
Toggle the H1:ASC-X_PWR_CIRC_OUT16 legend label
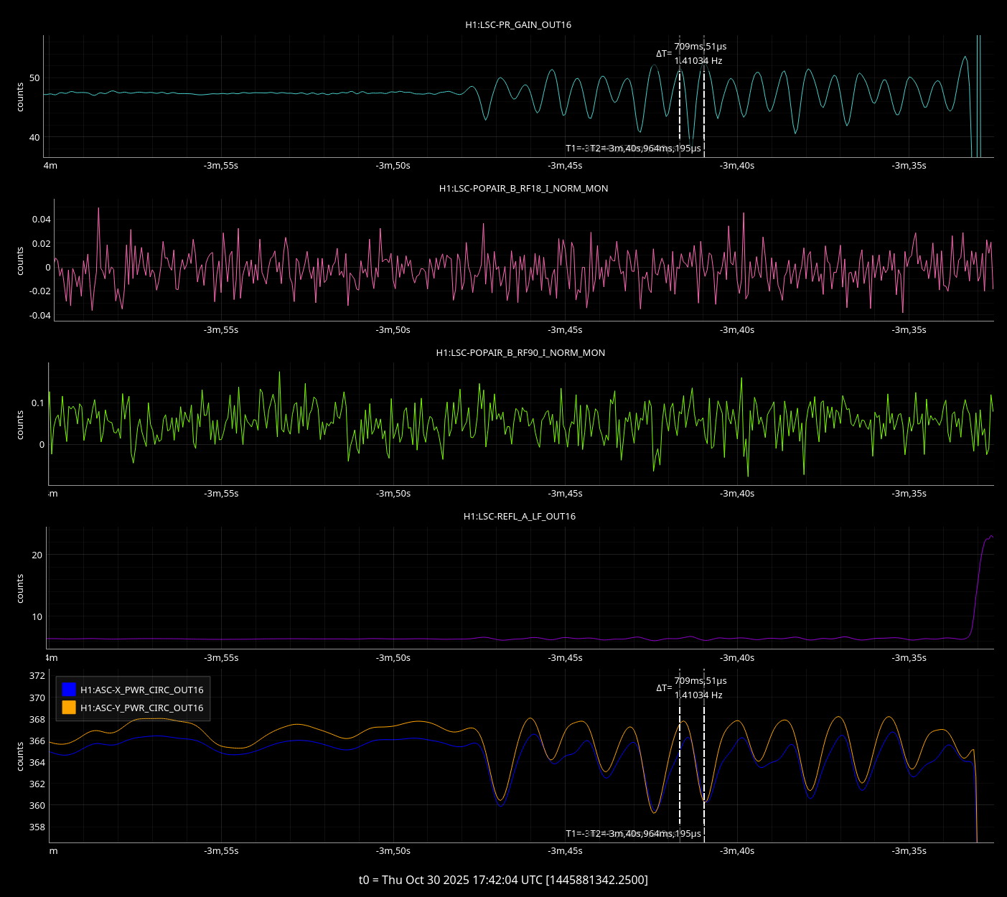(141, 690)
